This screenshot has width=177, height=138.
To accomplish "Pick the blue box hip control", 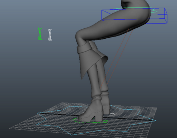I will coord(134,15).
